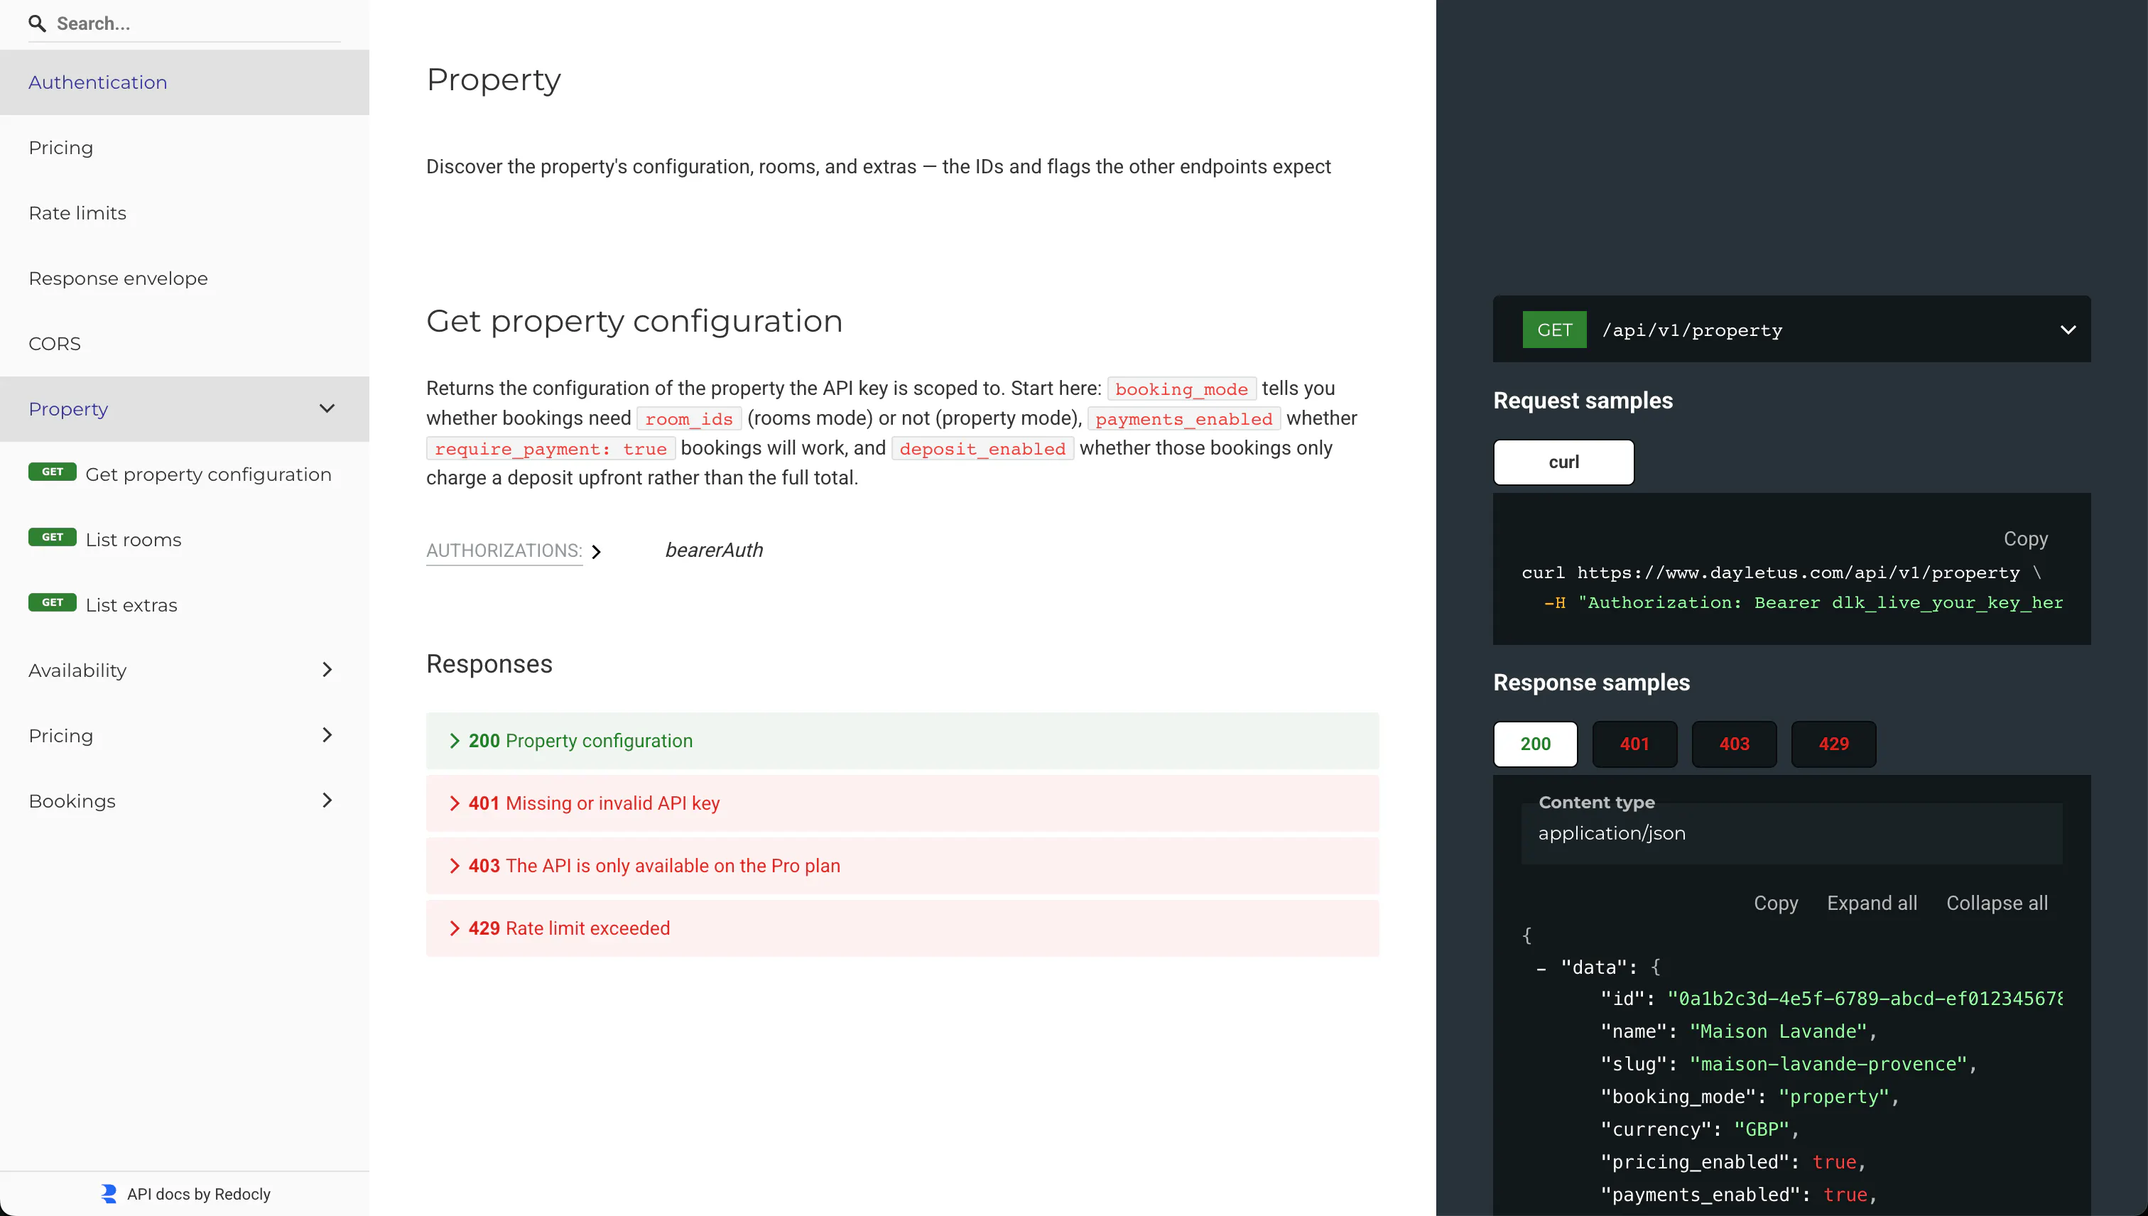Click the "GBP" currency value
Screen dimensions: 2148x1216
coord(1762,1129)
